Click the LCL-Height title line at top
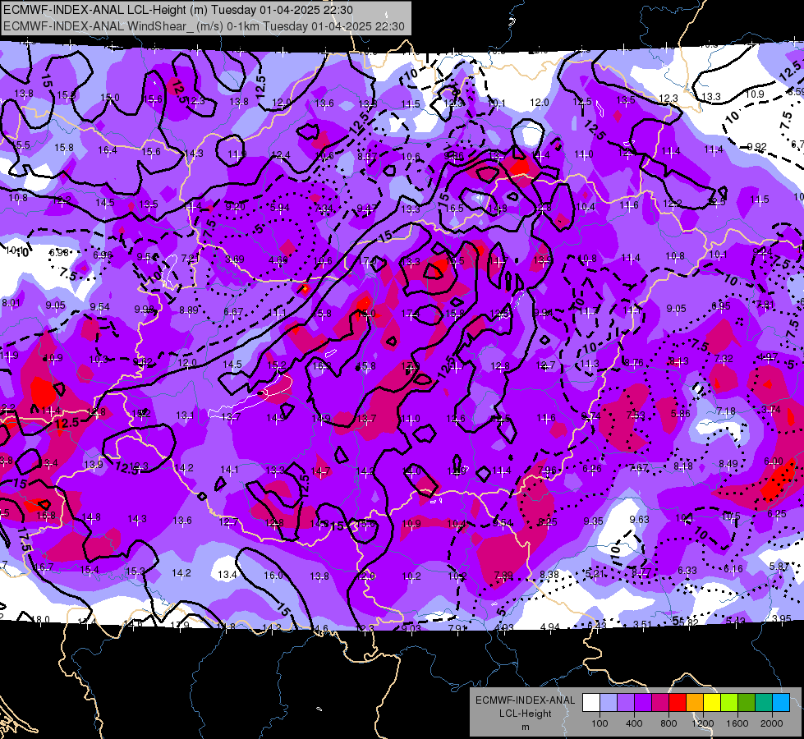 tap(178, 10)
